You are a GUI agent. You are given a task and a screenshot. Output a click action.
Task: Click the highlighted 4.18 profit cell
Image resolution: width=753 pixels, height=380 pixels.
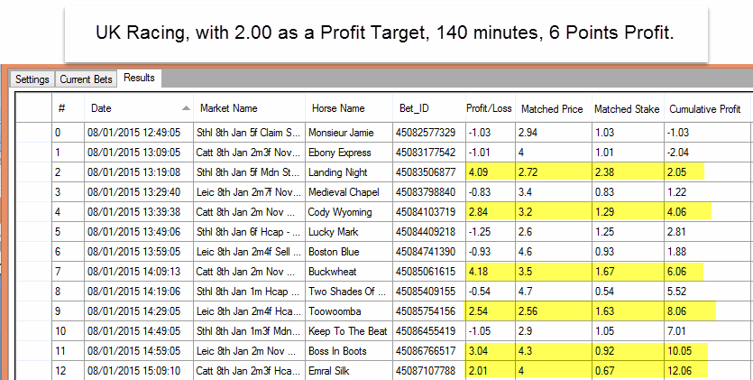coord(488,272)
